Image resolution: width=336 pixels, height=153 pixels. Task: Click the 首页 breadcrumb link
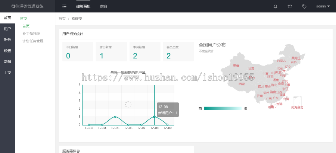point(62,19)
